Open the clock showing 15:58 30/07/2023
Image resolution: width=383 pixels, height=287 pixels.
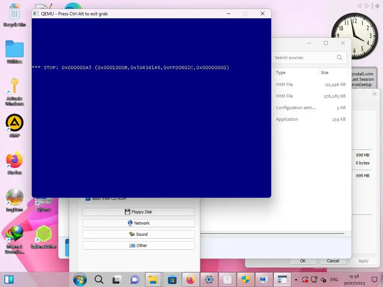(354, 280)
